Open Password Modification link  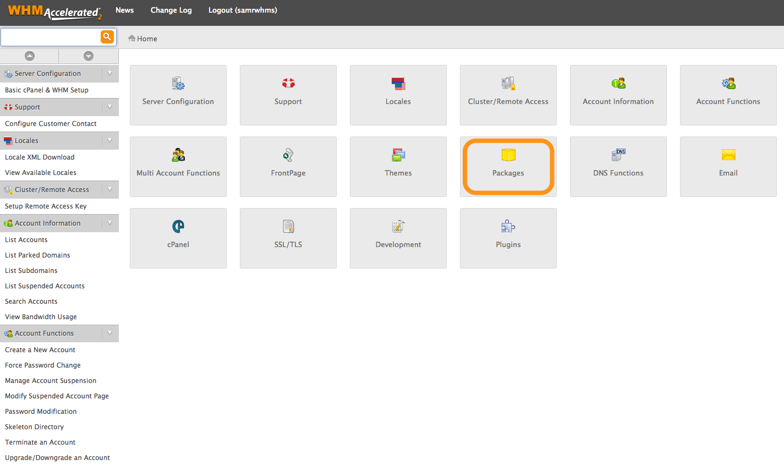coord(41,412)
